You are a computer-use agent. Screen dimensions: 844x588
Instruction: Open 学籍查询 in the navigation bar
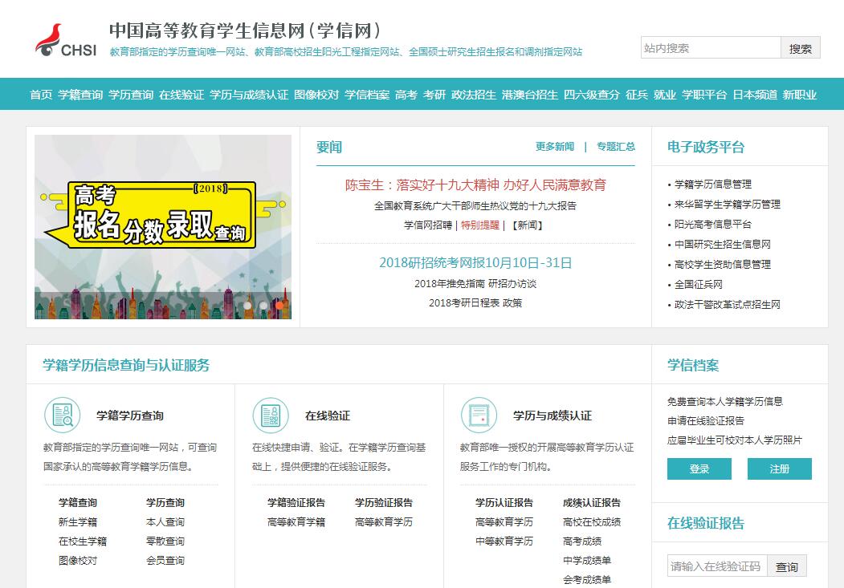point(80,95)
